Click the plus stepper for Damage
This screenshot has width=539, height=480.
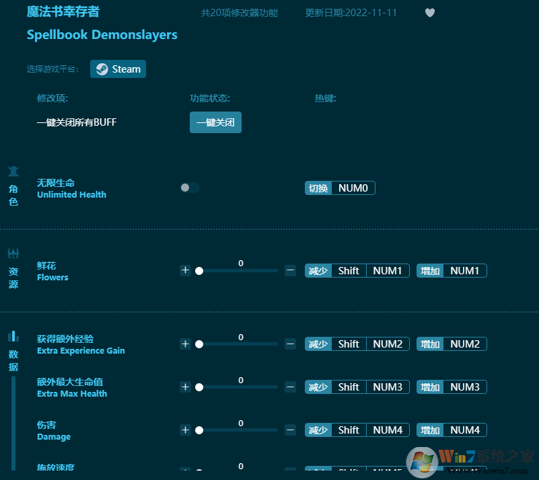tap(185, 430)
